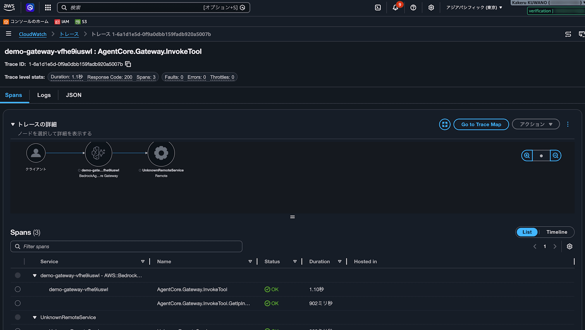
Task: Switch spans view to List
Action: tap(527, 232)
